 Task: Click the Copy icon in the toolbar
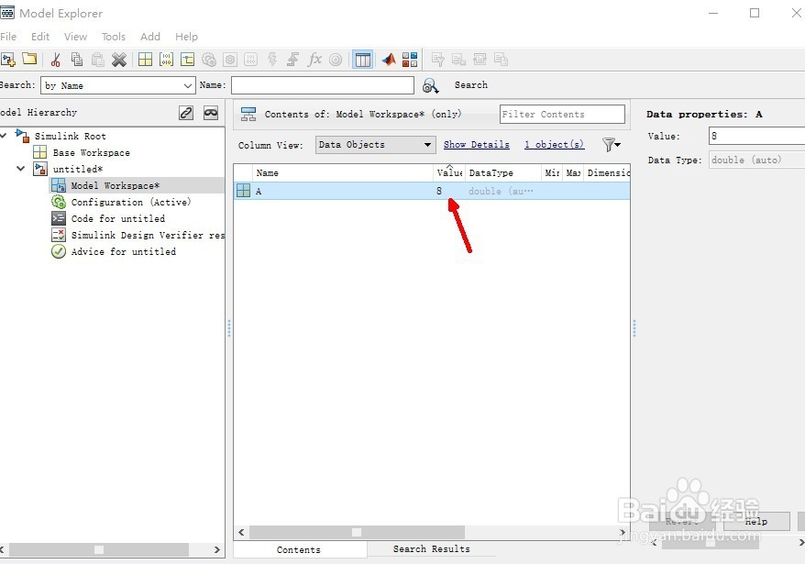pyautogui.click(x=76, y=59)
